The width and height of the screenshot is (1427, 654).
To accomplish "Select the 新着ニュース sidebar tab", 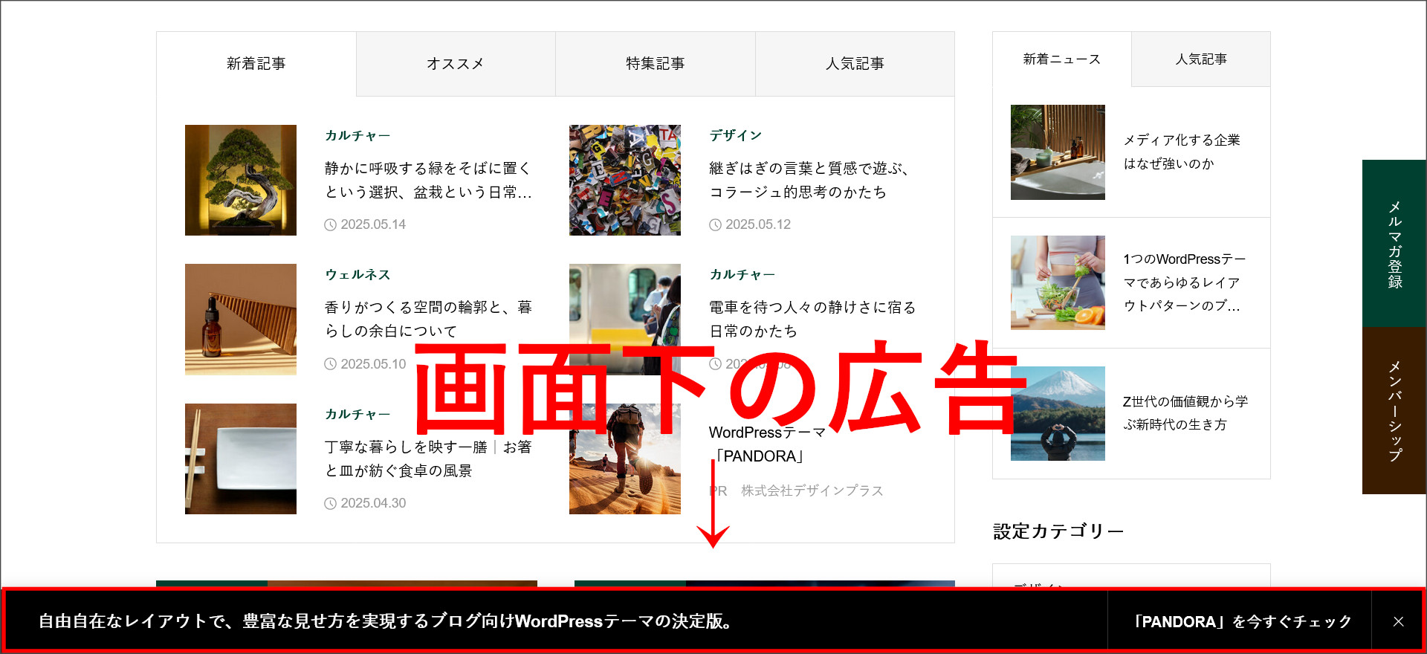I will click(1061, 59).
